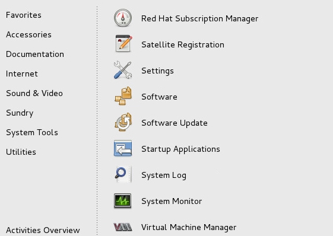333x236 pixels.
Task: Choose the Documentation category
Action: tap(35, 54)
